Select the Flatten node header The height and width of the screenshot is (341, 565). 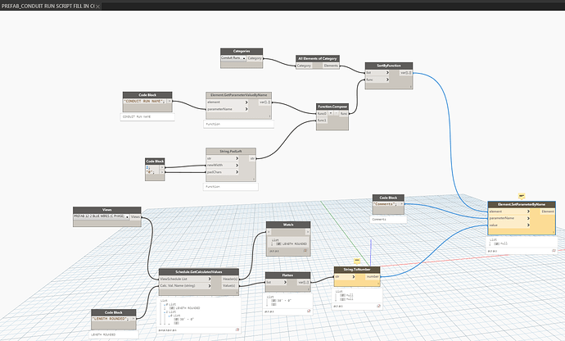pyautogui.click(x=287, y=275)
